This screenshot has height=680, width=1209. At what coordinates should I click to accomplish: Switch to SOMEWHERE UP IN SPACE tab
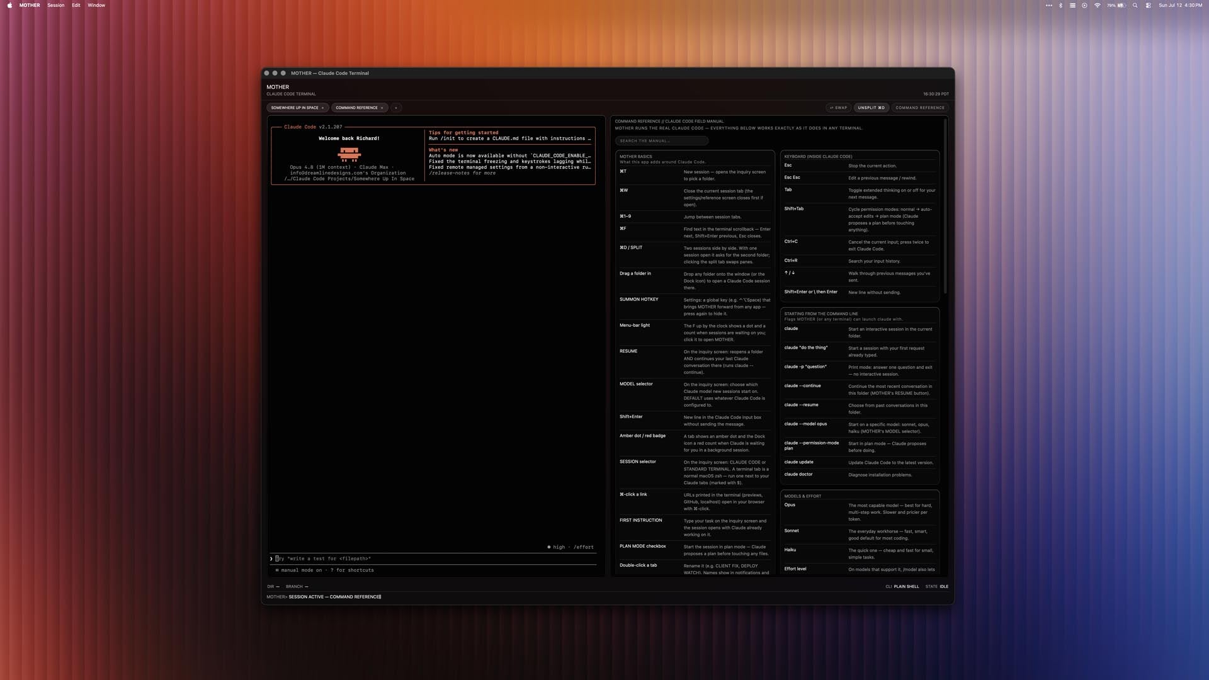295,108
